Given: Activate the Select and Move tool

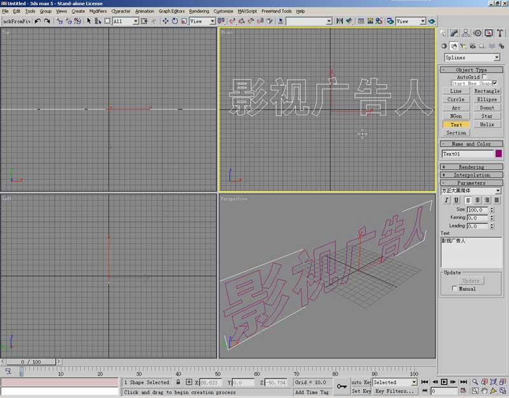Looking at the screenshot, I should tap(165, 21).
